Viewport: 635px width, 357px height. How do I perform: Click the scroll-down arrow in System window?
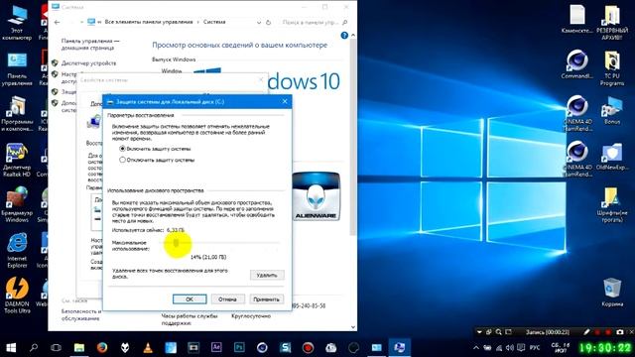click(353, 326)
